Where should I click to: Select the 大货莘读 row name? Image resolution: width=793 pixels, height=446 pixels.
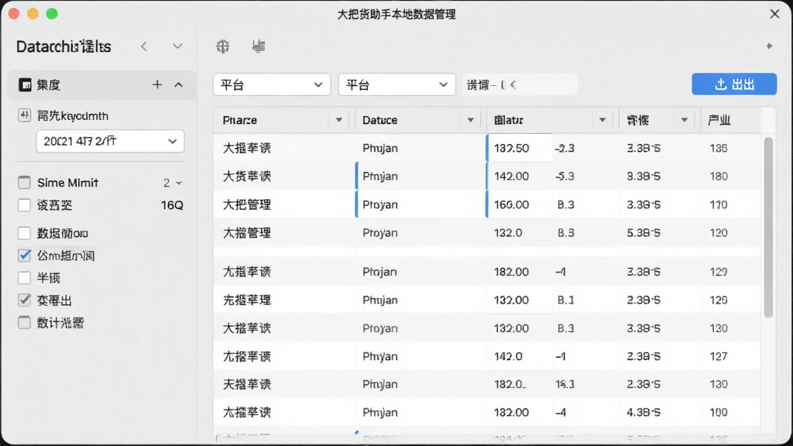247,176
